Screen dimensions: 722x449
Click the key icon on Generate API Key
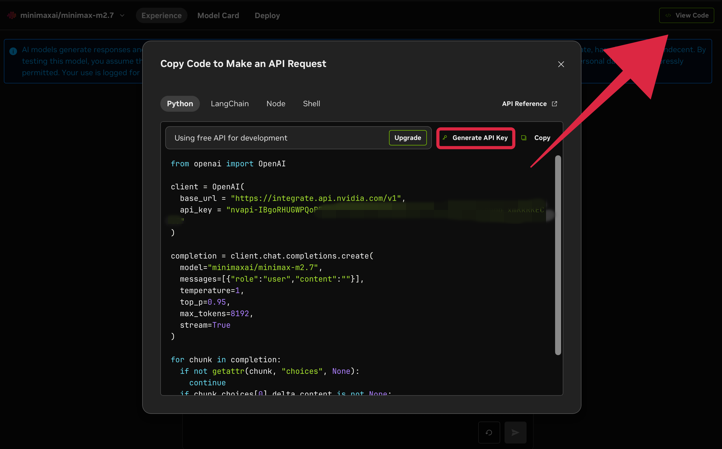pyautogui.click(x=445, y=137)
